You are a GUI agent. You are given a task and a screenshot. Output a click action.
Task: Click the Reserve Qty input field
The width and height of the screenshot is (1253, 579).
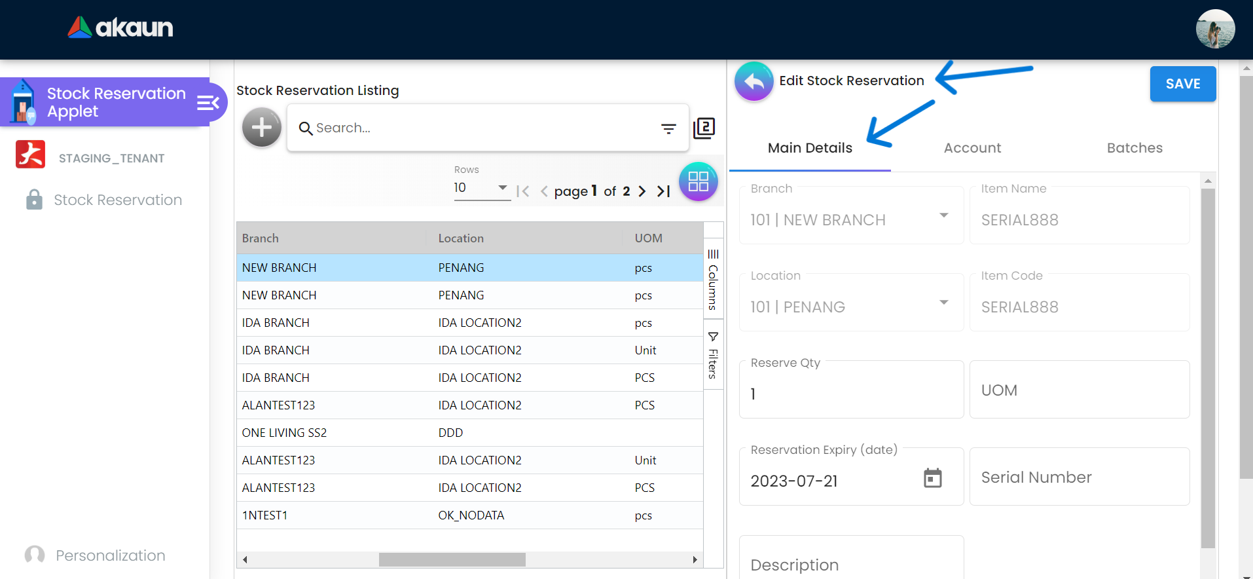[850, 394]
